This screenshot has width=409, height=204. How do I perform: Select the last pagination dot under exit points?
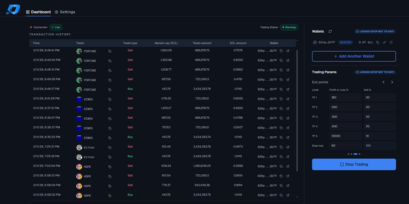[360, 154]
